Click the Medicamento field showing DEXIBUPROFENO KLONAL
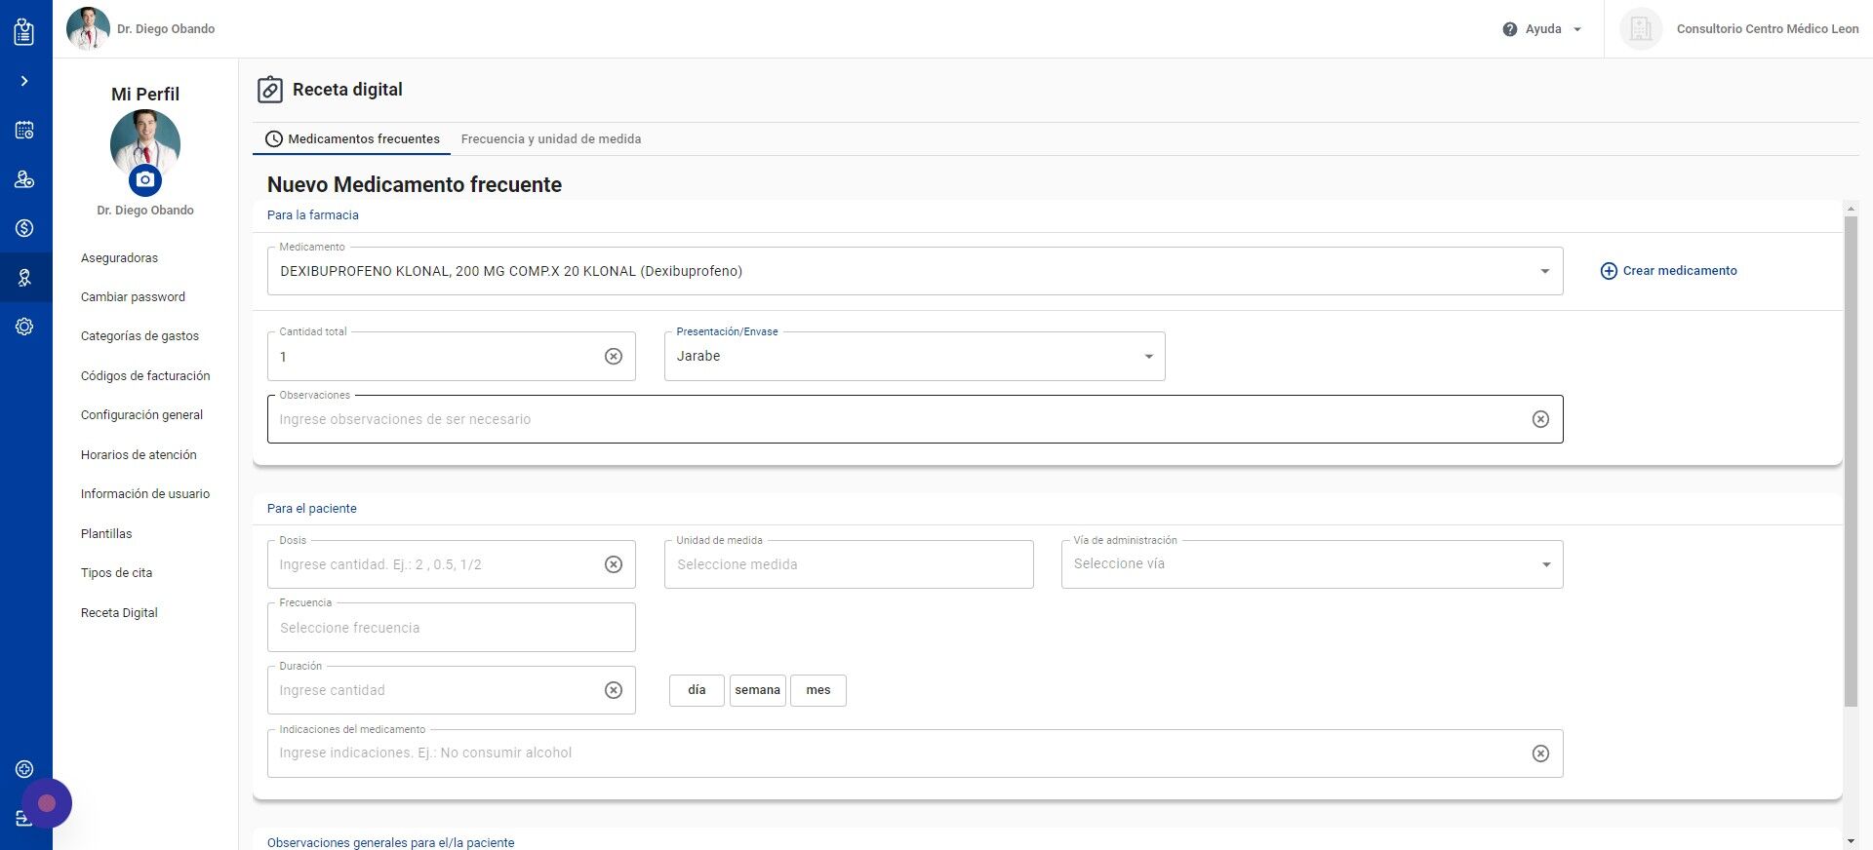Screen dimensions: 1873x850 tap(915, 271)
